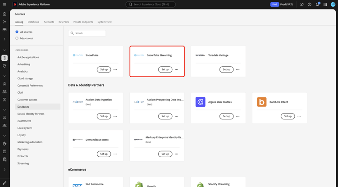The width and height of the screenshot is (338, 187).
Task: Open more options for Merkury Enterprise Identity card
Action: (177, 154)
